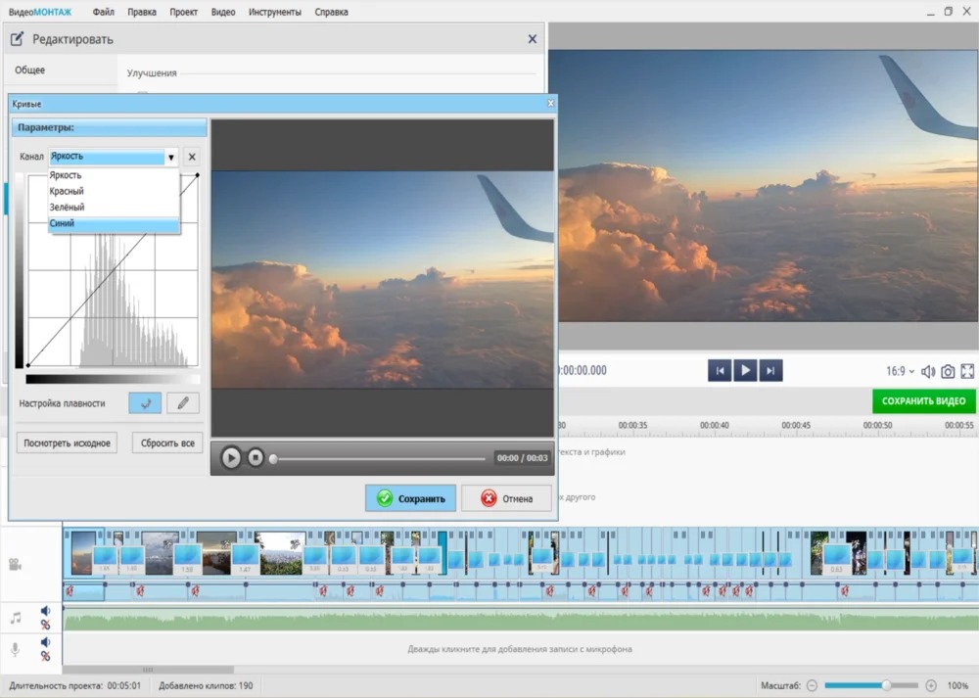
Task: Click the Масштаб zoom slider handle
Action: tap(886, 685)
